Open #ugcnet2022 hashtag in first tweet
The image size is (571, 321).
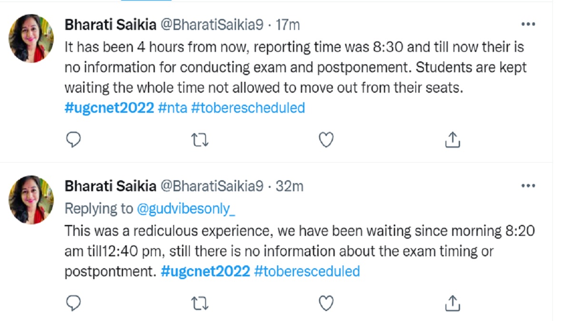[x=109, y=108]
